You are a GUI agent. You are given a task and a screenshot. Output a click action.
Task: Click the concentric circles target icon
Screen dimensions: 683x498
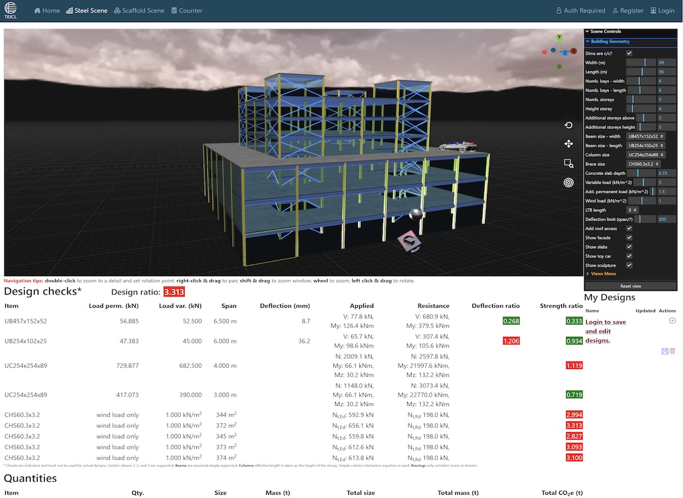click(x=569, y=183)
